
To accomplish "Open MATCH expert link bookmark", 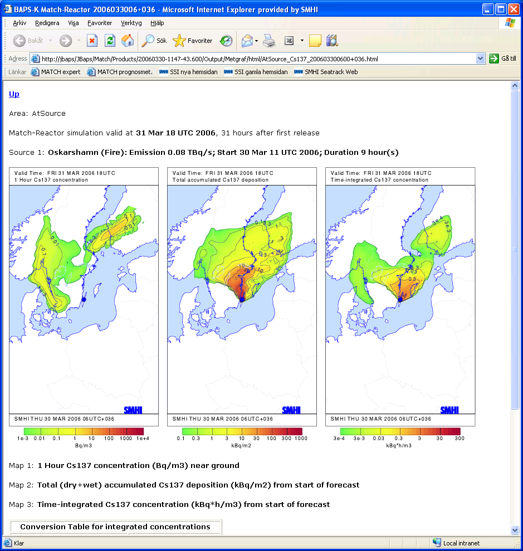I will click(x=56, y=72).
